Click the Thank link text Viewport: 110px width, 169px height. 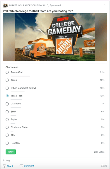click(10, 166)
